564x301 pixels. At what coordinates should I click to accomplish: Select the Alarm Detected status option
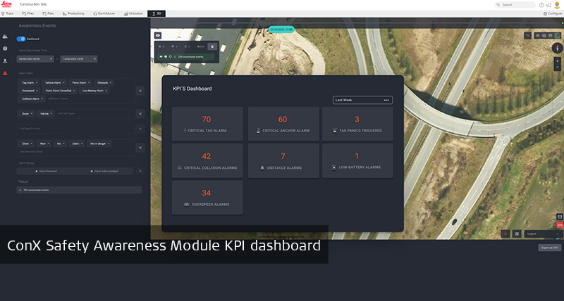click(x=48, y=171)
